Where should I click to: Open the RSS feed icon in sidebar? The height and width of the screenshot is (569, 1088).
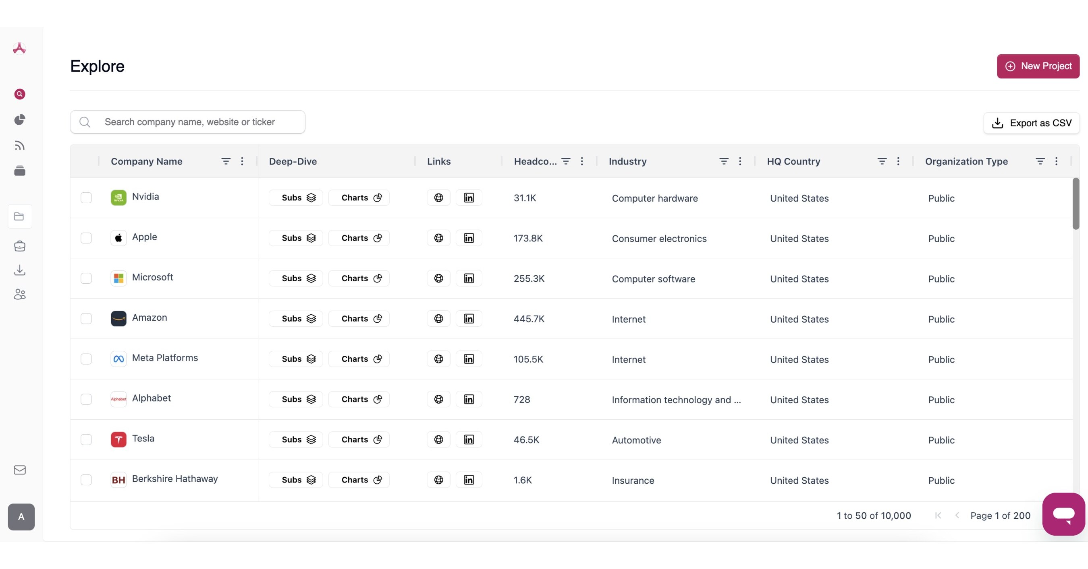(x=19, y=146)
